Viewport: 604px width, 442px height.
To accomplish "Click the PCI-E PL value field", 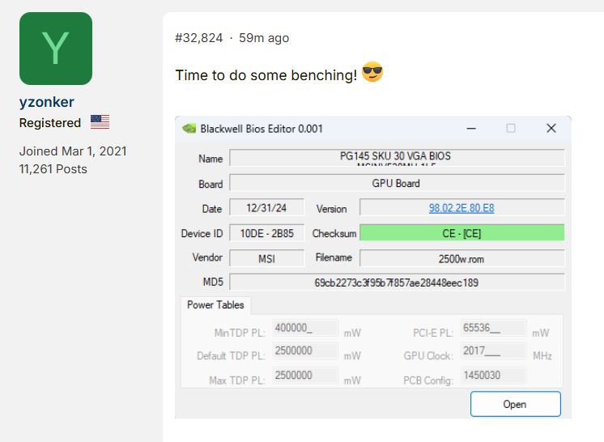I will coord(492,328).
